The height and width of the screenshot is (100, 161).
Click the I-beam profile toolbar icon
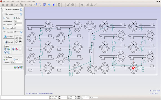point(59,5)
